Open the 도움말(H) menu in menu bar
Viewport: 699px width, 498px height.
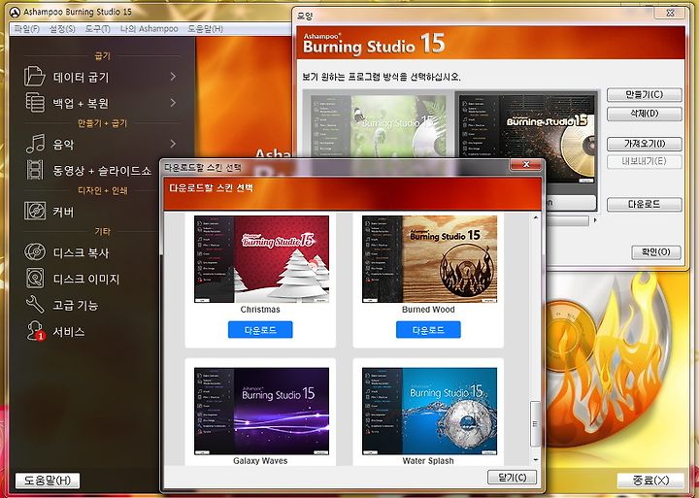205,29
